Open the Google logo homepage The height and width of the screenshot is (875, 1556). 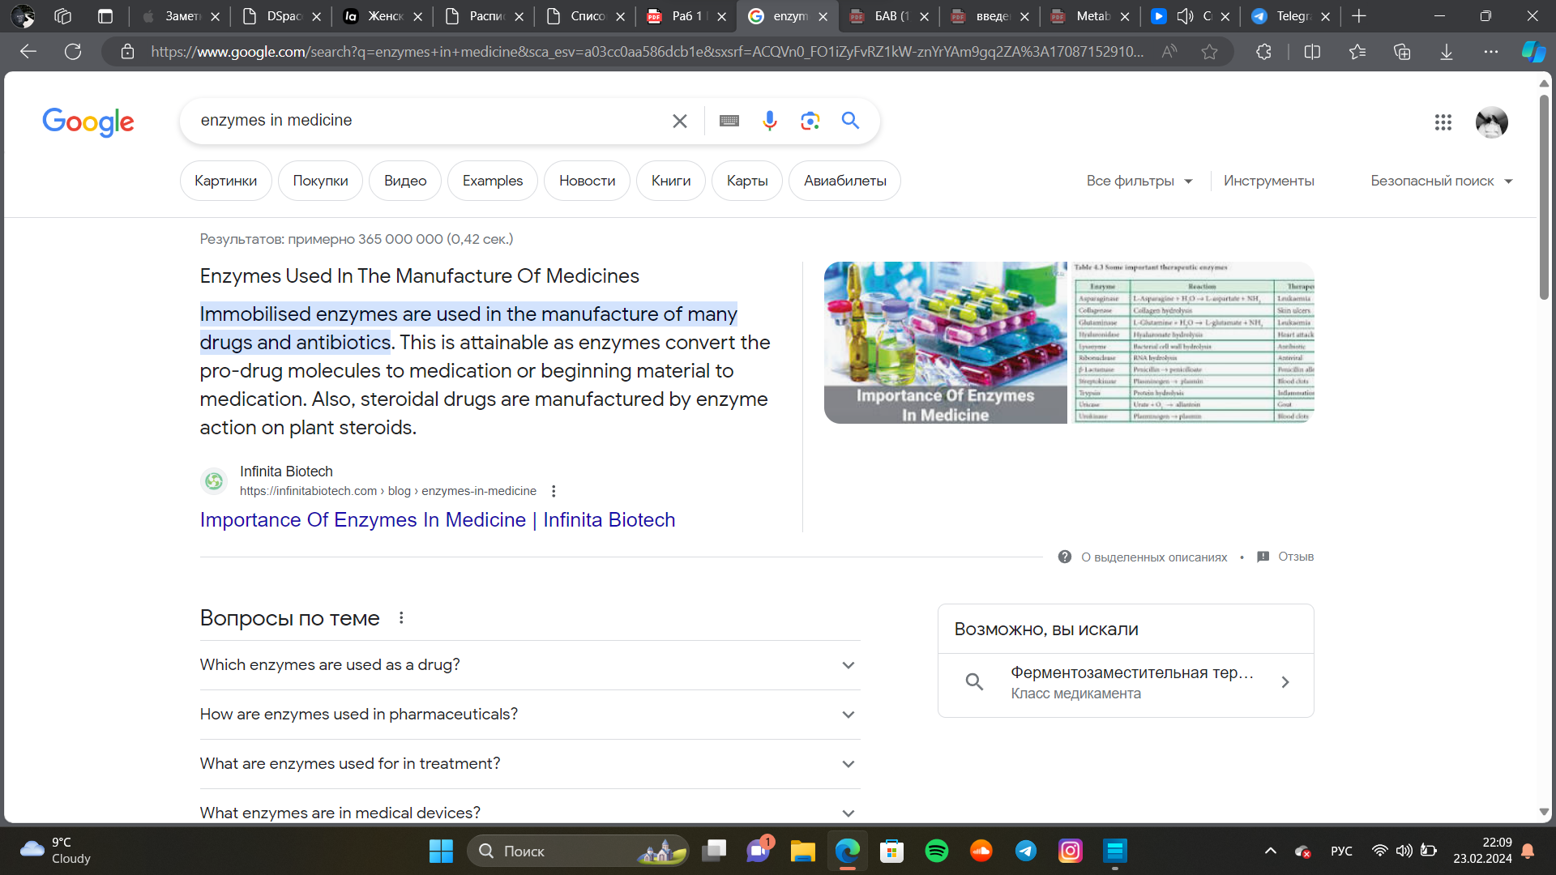88,122
